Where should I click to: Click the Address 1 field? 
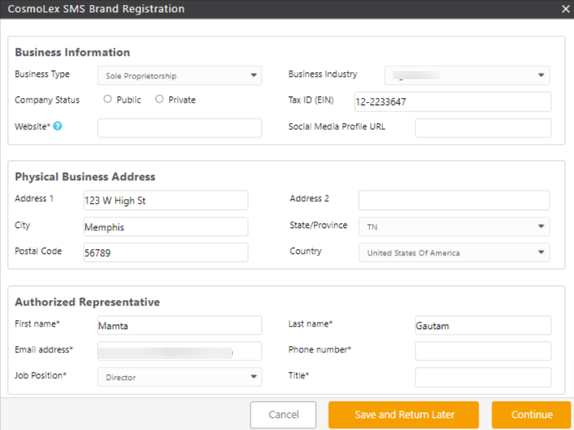[x=166, y=200]
